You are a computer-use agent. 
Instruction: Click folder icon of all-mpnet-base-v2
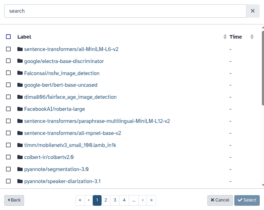coord(20,133)
